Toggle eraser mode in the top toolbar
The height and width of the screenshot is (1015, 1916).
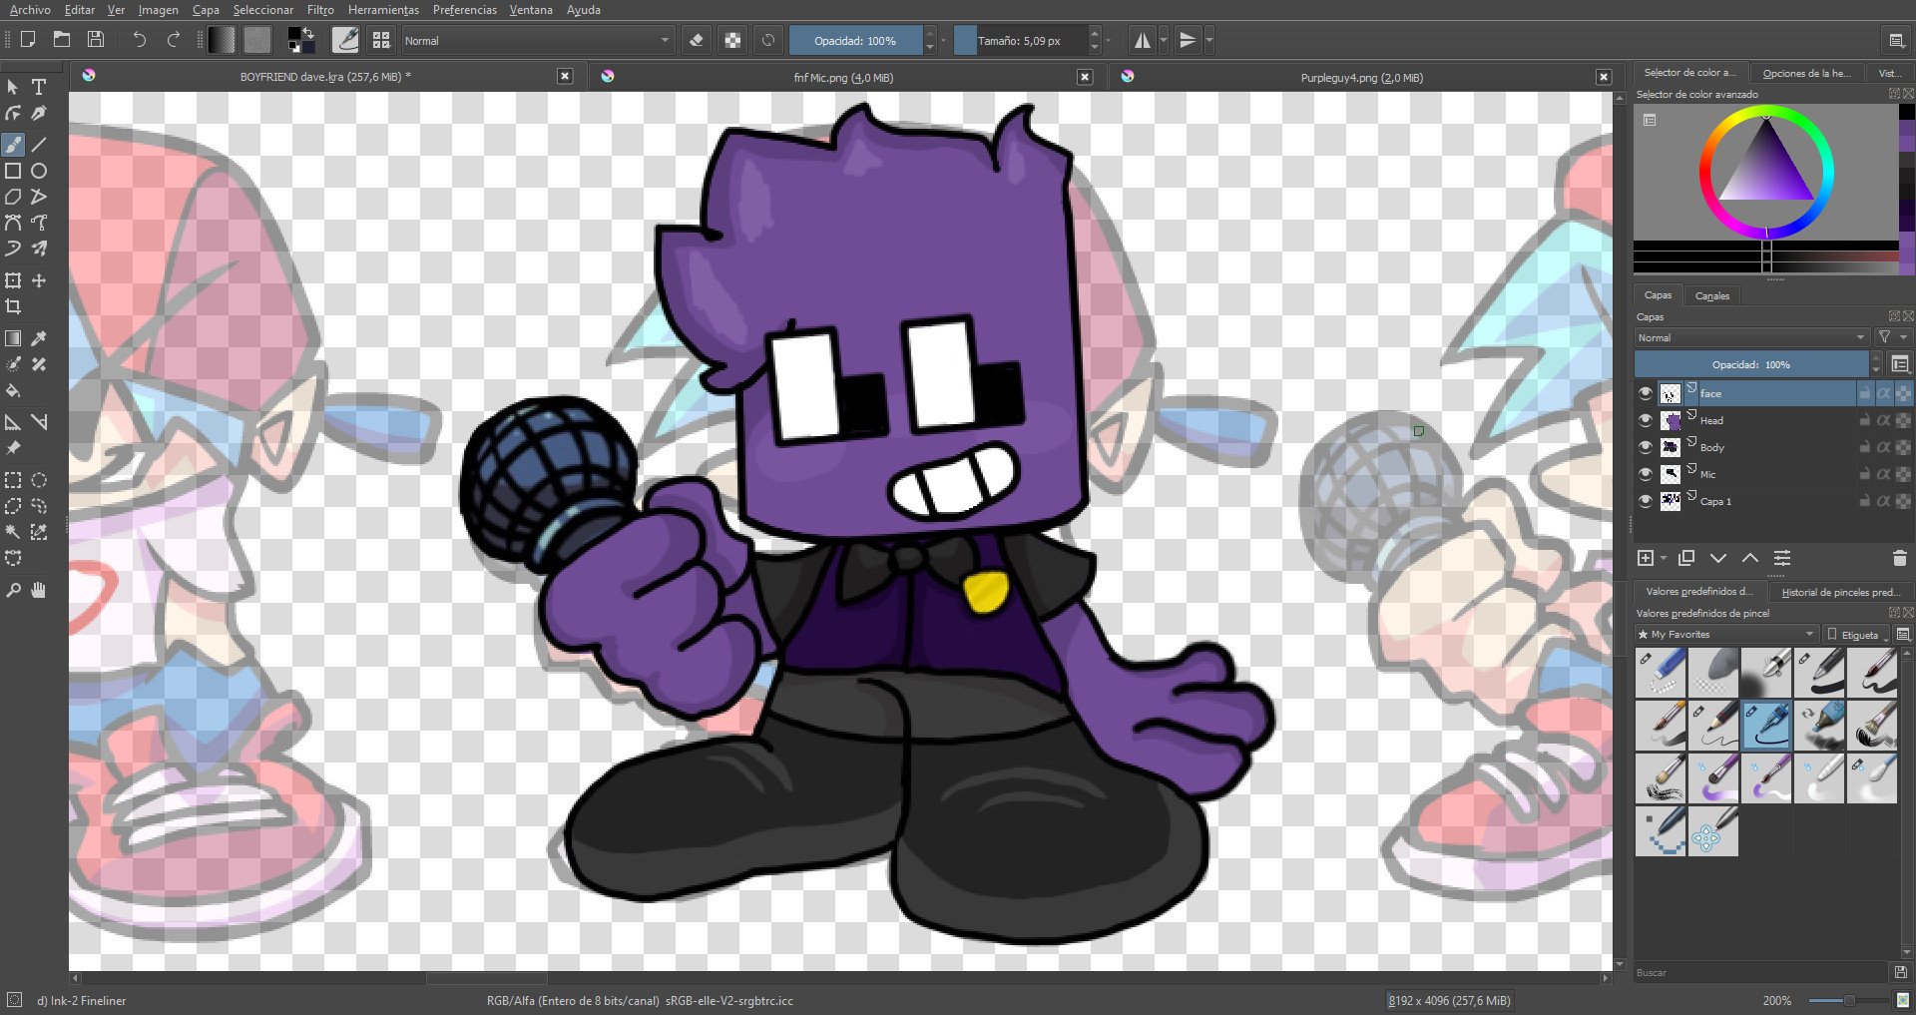(697, 41)
